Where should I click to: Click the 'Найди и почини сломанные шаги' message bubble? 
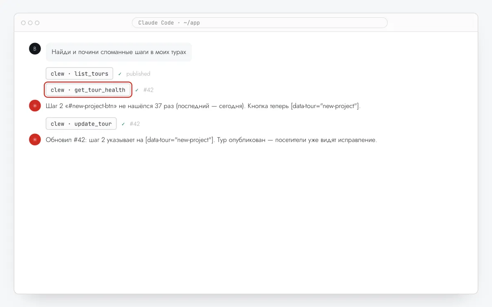[119, 52]
